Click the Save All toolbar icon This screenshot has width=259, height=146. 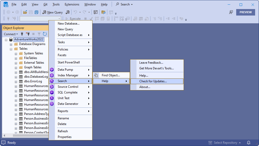coord(37,12)
